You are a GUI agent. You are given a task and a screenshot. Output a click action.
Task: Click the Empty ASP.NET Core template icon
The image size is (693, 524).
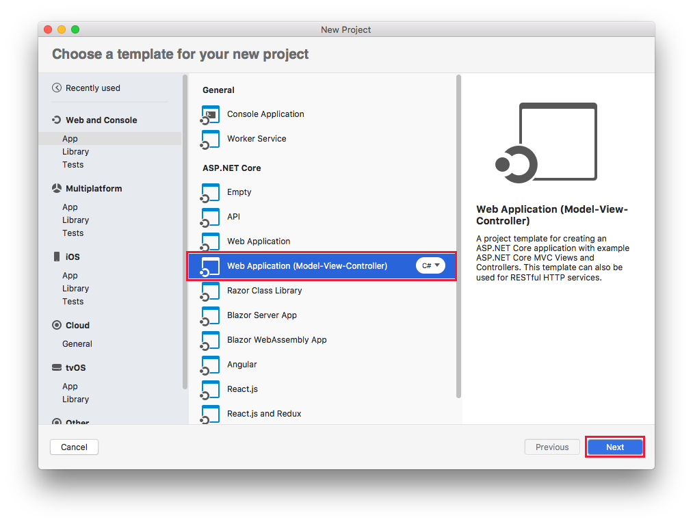209,192
